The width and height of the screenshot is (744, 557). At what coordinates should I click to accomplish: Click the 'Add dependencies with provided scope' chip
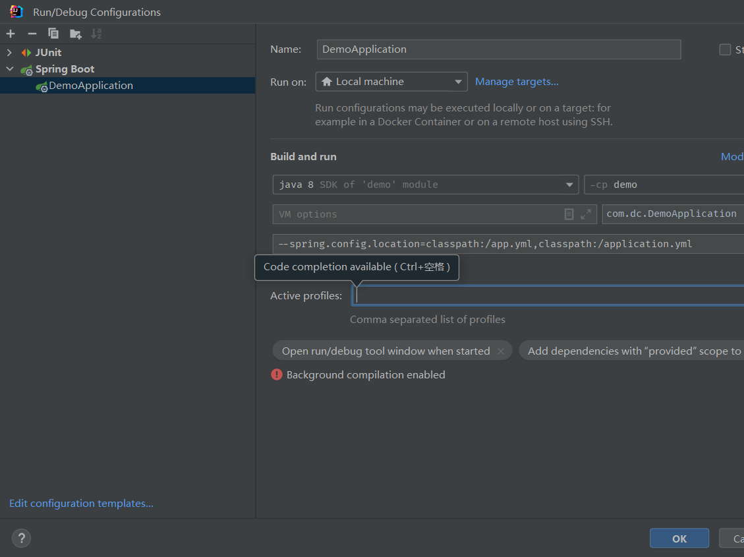[x=631, y=351]
